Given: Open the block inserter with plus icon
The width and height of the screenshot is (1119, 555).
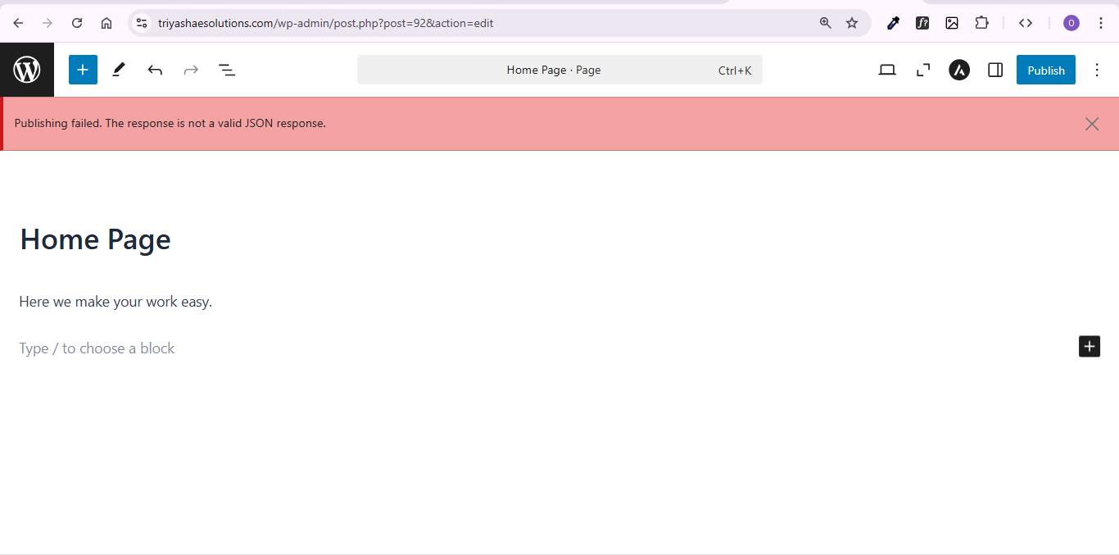Looking at the screenshot, I should pyautogui.click(x=83, y=70).
